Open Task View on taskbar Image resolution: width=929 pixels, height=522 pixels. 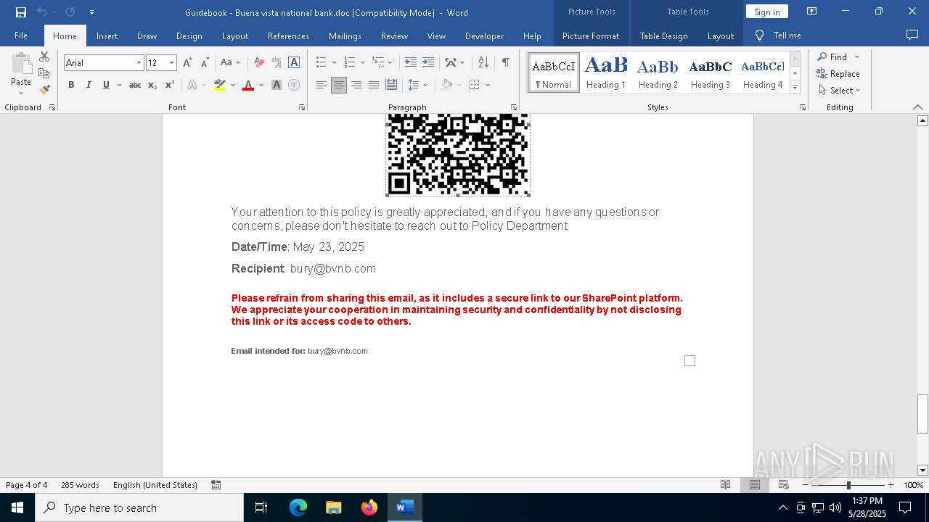261,507
